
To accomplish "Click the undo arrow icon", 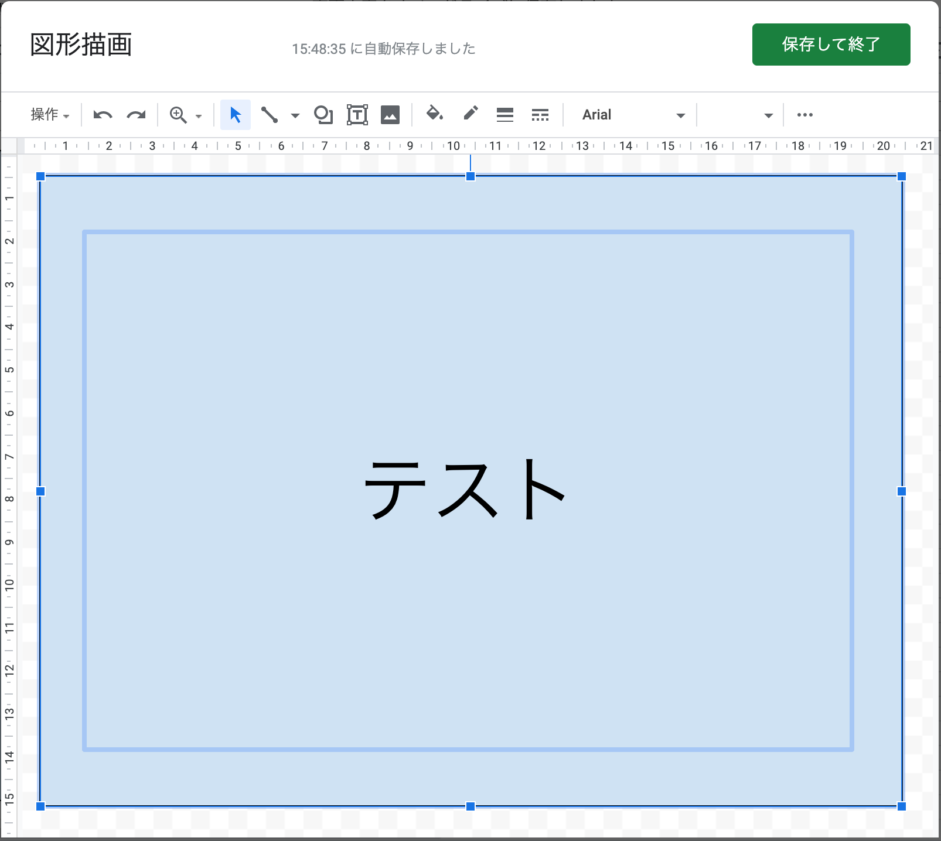I will pyautogui.click(x=103, y=115).
